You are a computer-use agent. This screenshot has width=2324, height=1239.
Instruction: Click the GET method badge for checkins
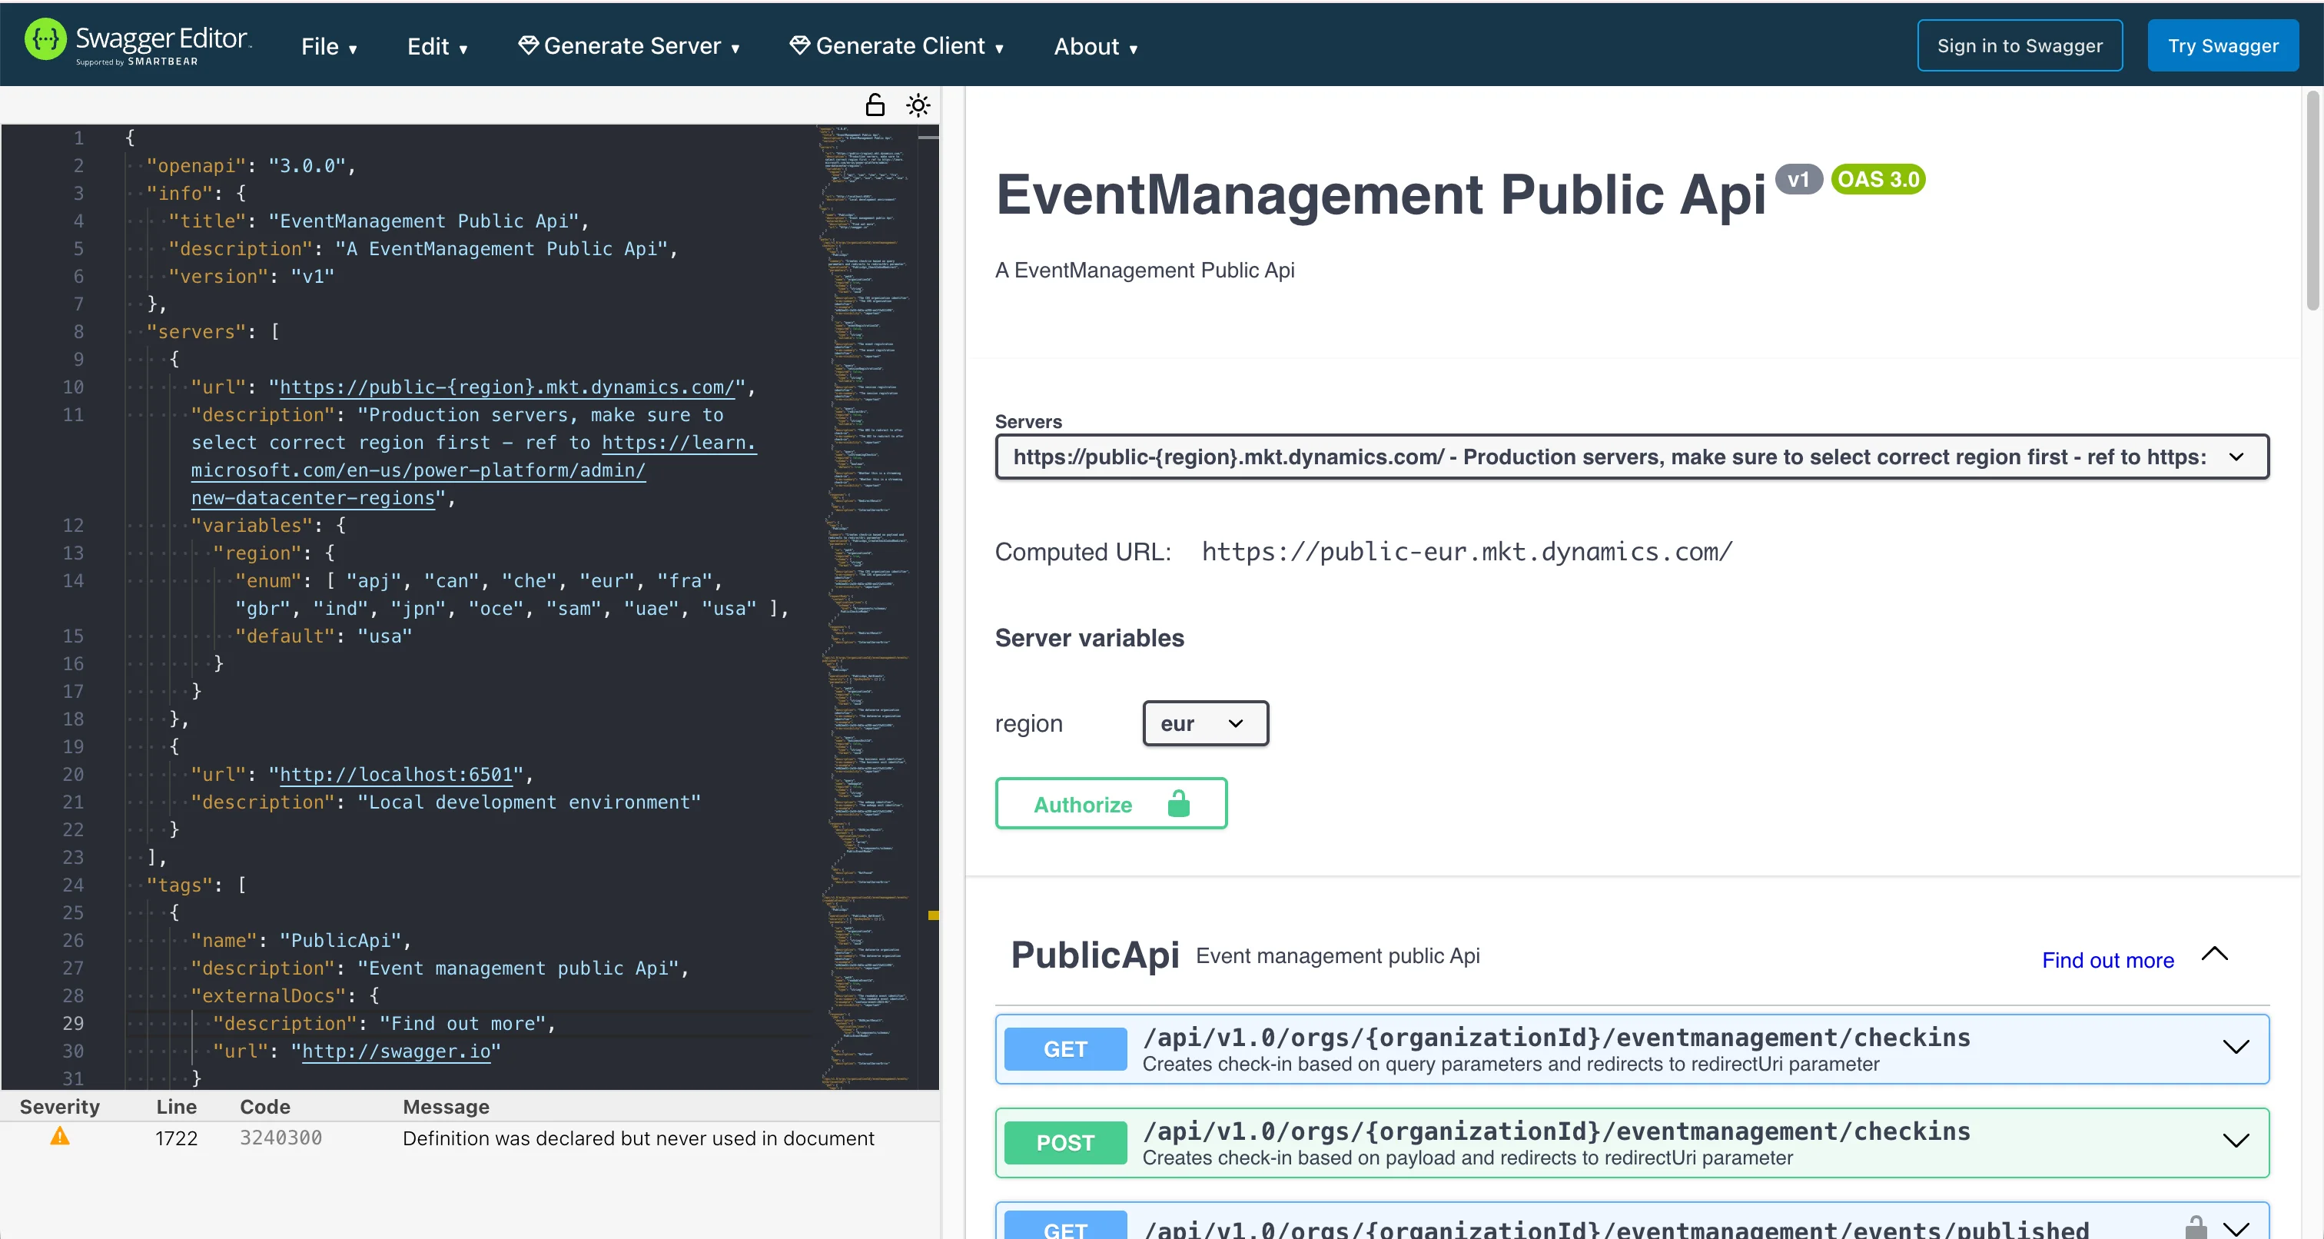[1064, 1048]
